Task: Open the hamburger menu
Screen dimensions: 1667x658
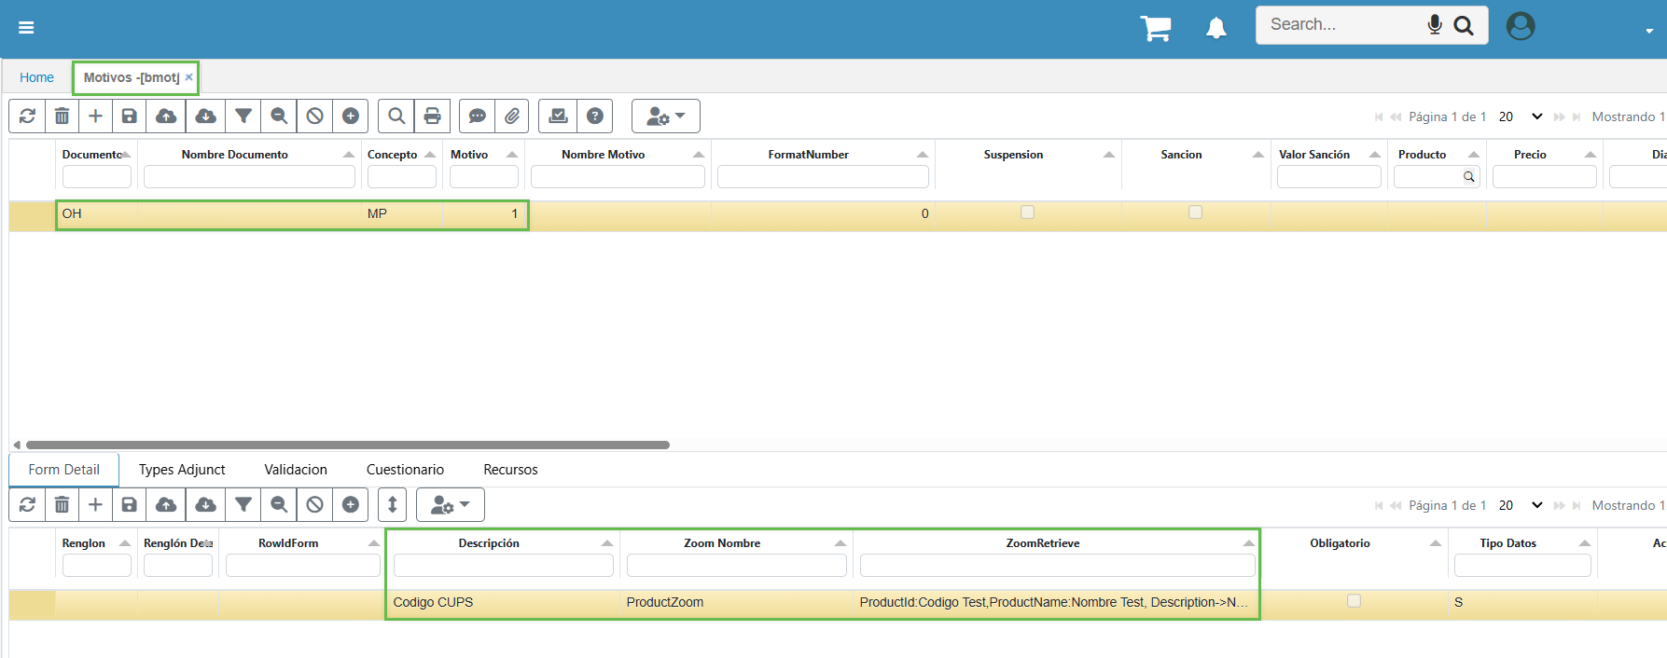Action: tap(26, 28)
